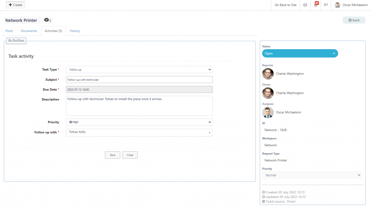371x215 pixels.
Task: Open Oscar Michaelson user menu name
Action: [355, 5]
